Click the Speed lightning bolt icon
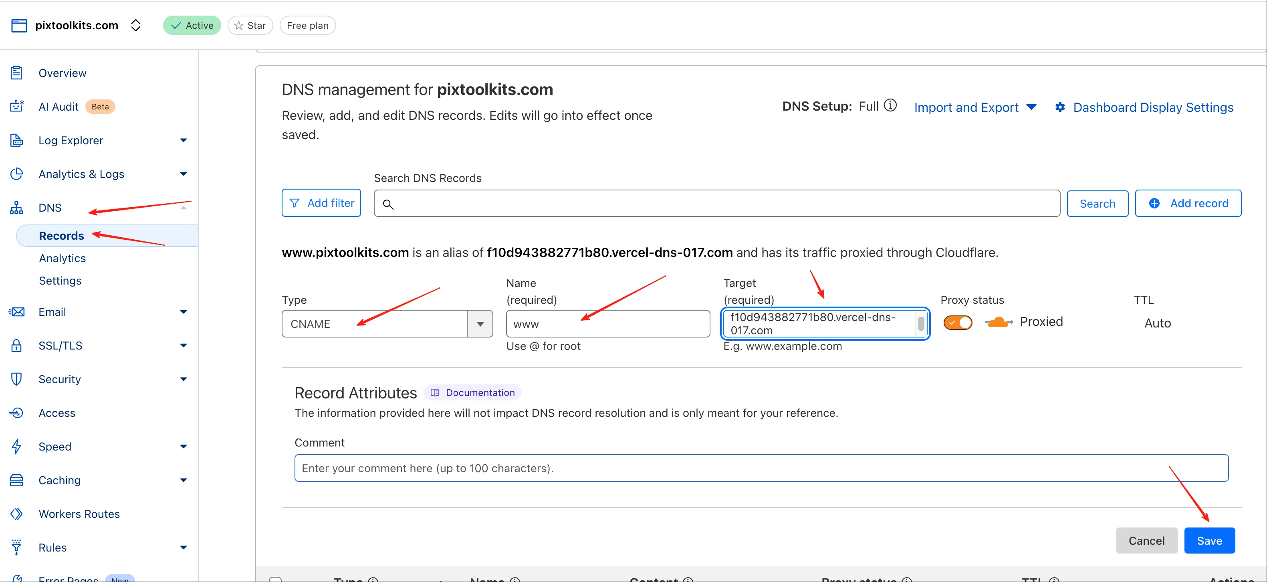 point(17,446)
